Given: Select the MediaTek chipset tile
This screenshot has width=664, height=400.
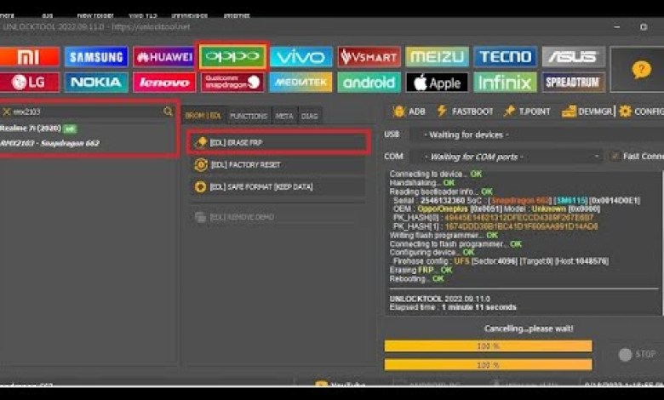Looking at the screenshot, I should point(301,83).
